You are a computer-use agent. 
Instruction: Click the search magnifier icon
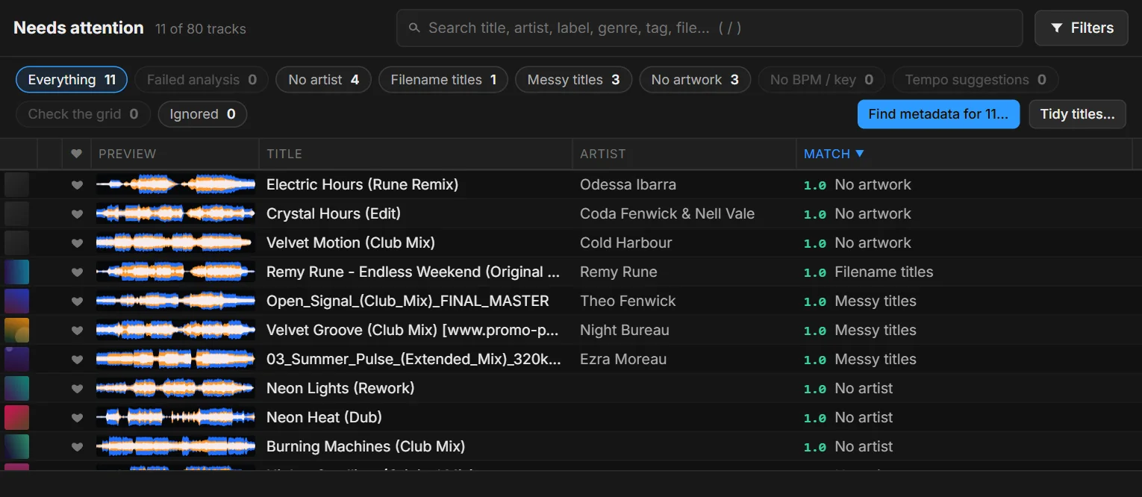(414, 28)
